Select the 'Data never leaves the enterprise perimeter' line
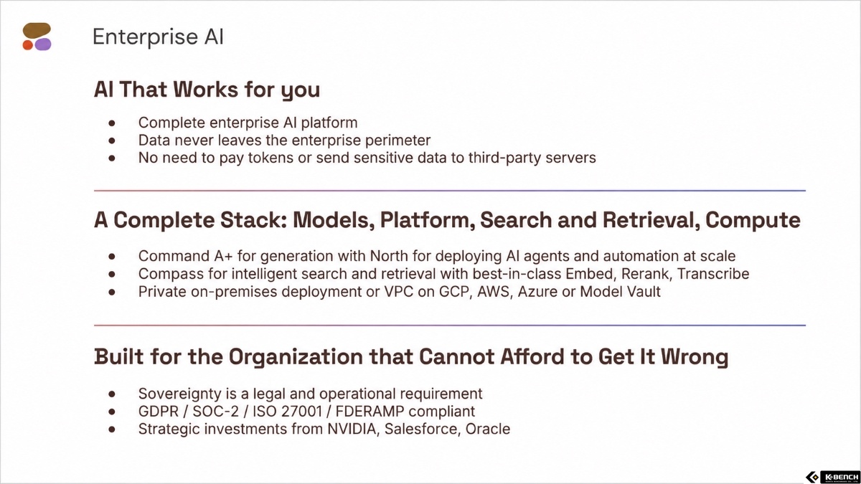 click(284, 140)
